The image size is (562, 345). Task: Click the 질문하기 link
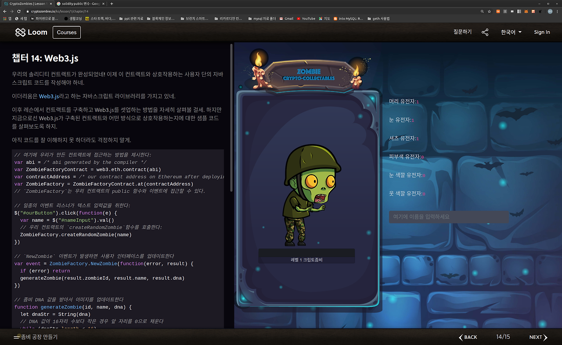click(463, 32)
